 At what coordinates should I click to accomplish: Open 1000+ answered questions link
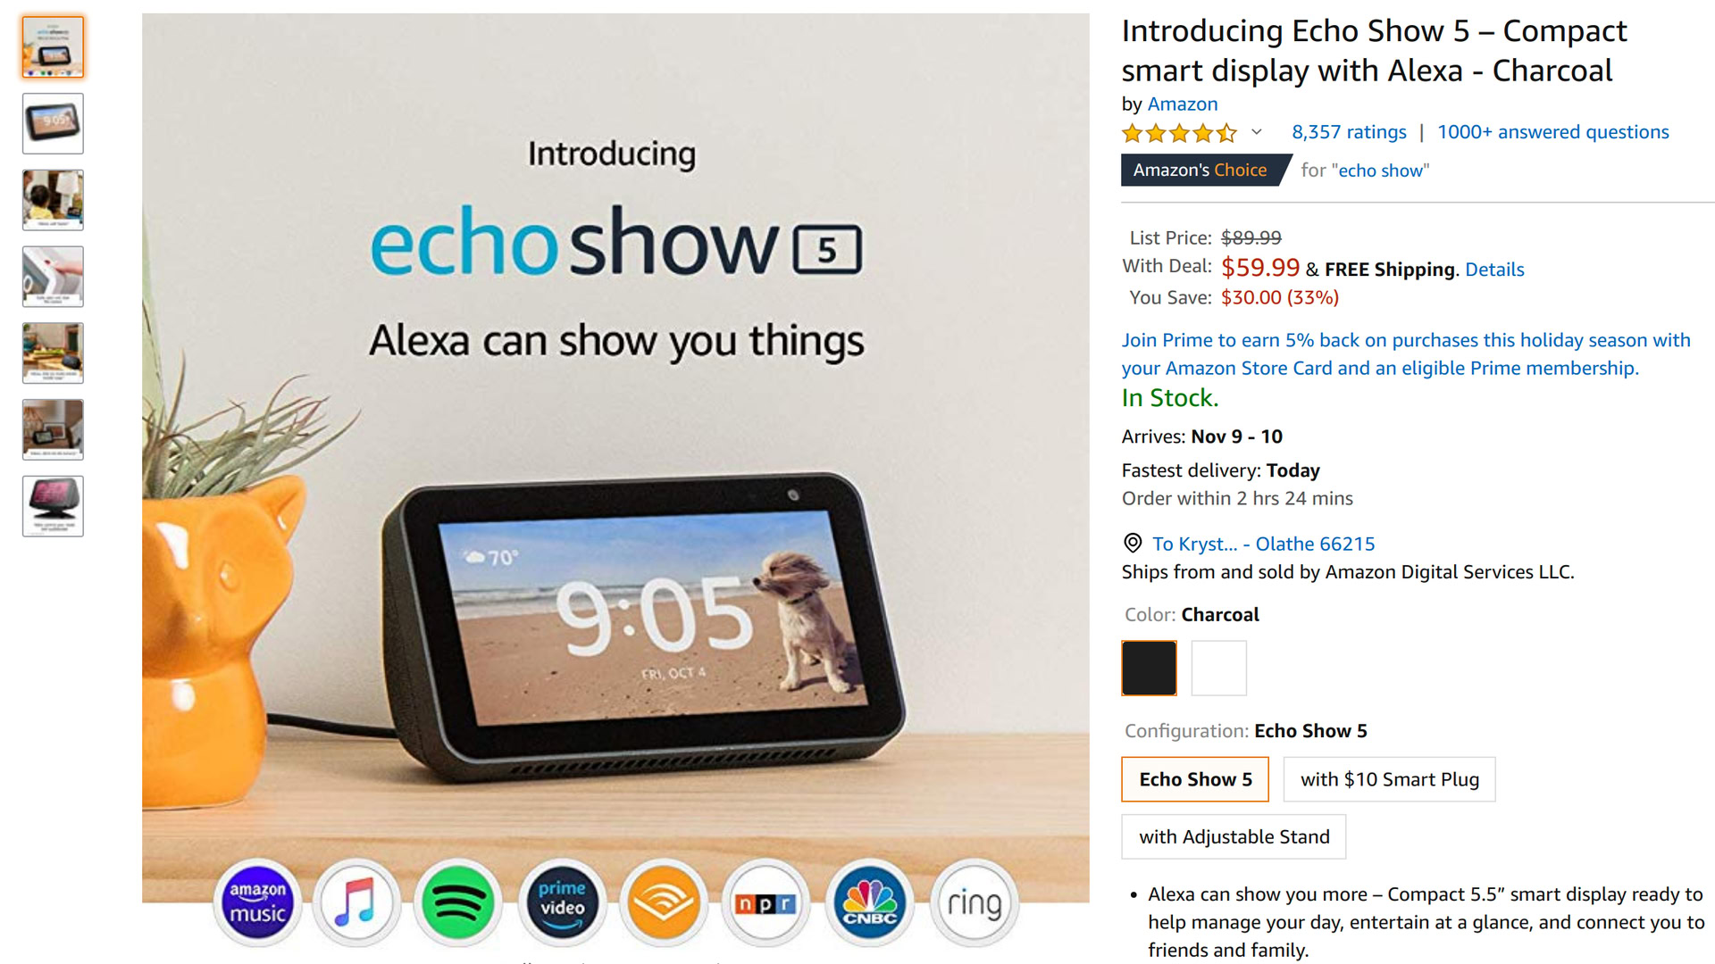click(1552, 132)
